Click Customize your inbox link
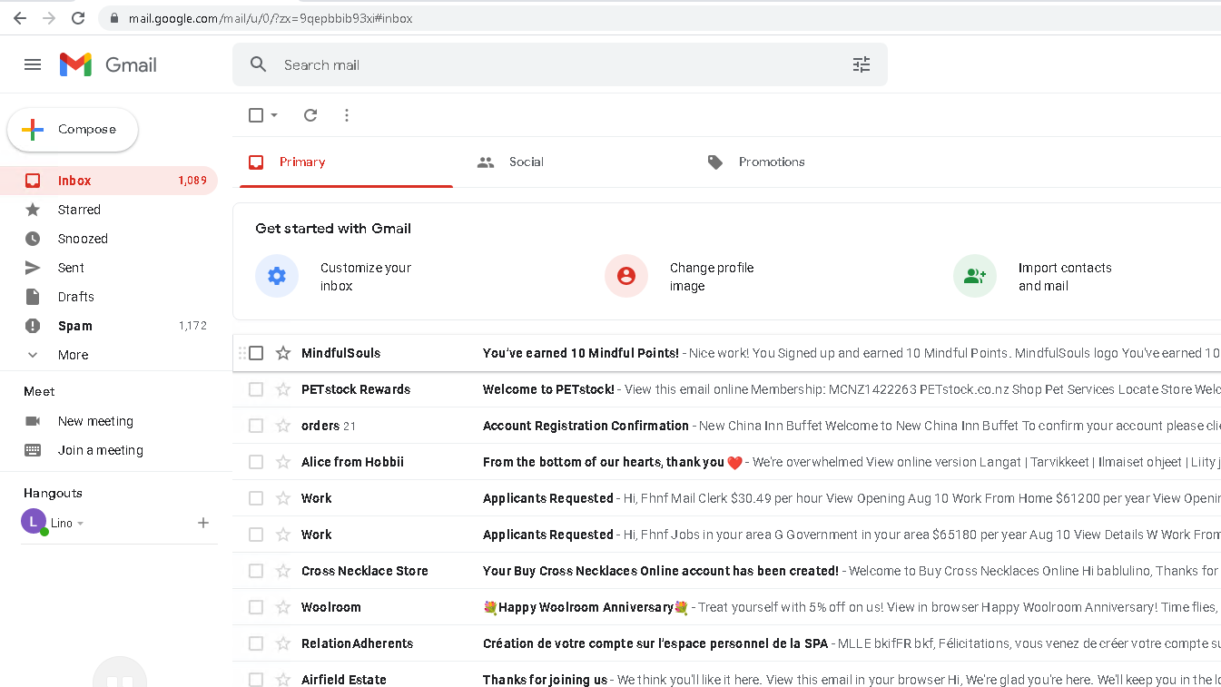This screenshot has width=1221, height=687. [366, 277]
